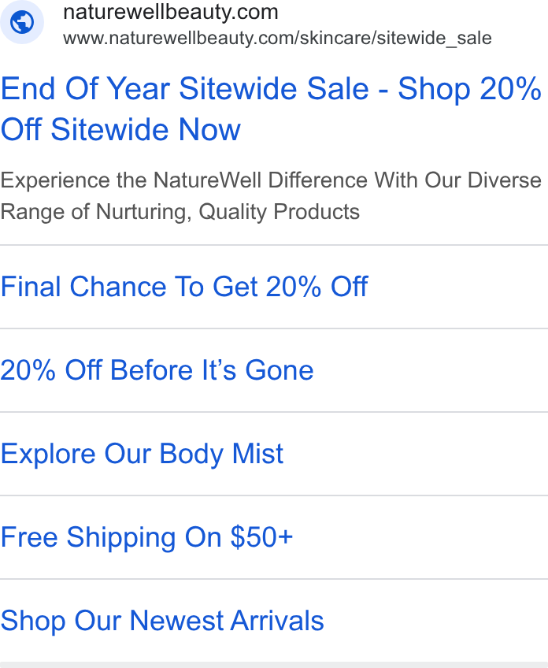Click the word 'Mist' in the Body Mist link
548x668 pixels.
point(257,453)
